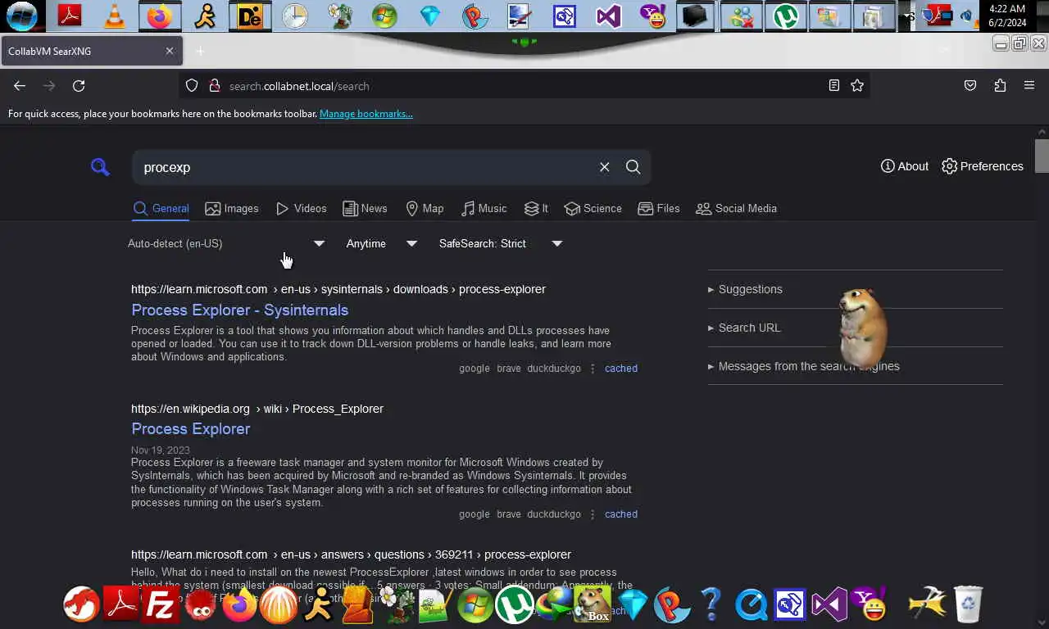Open the Wikipedia Process Explorer result
The width and height of the screenshot is (1049, 629).
[190, 428]
